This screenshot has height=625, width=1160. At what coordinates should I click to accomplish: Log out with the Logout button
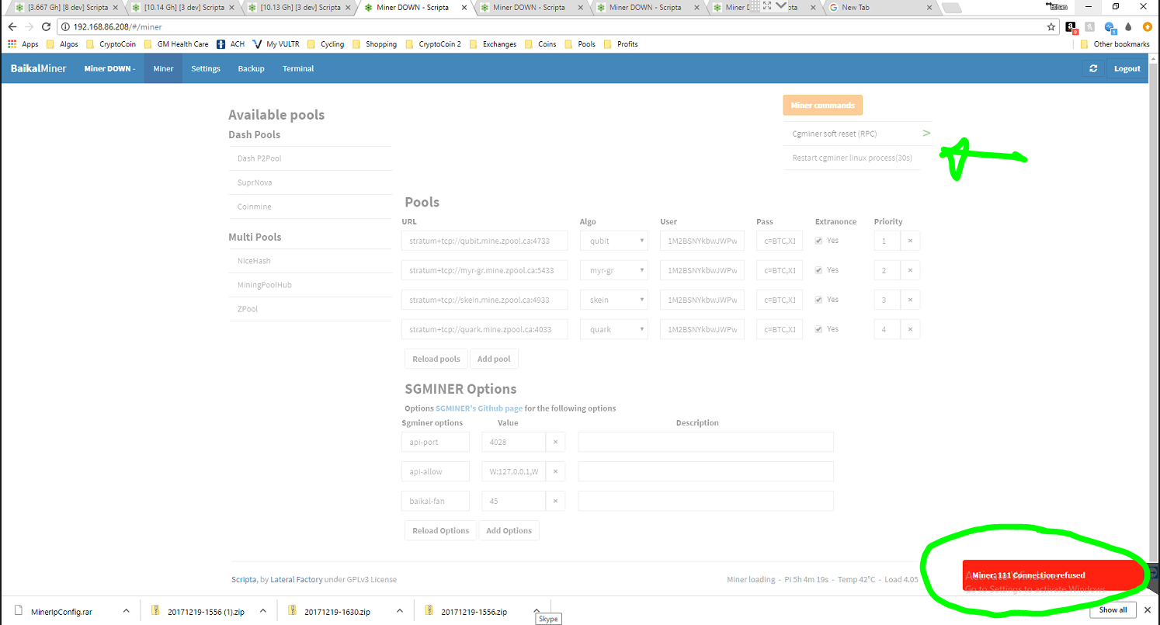click(x=1127, y=68)
